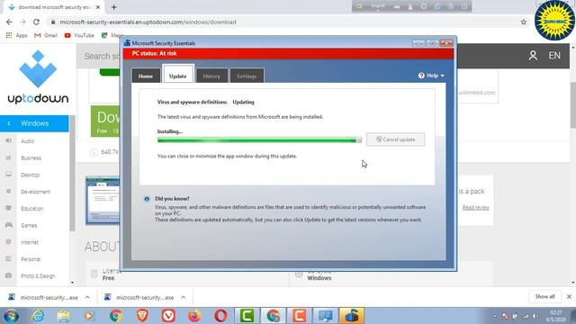Click the sidebar category list scrollbar

[72, 173]
